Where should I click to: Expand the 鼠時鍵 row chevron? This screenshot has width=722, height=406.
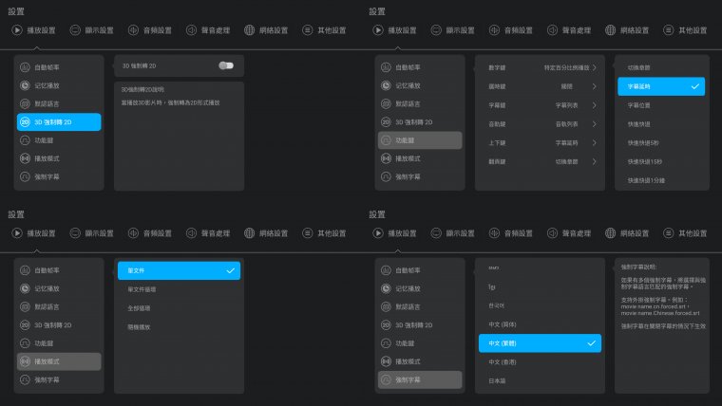595,86
